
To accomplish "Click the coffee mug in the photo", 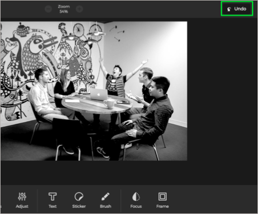I will [109, 104].
